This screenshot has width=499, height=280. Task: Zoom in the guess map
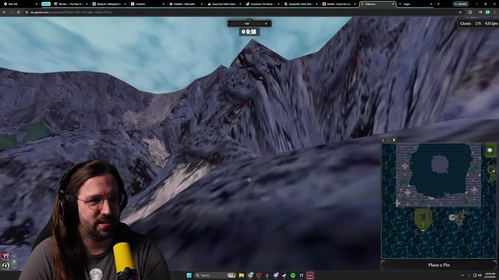(383, 140)
